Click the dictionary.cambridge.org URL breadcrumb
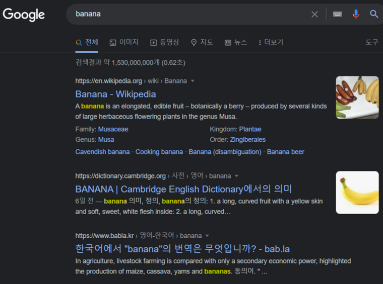This screenshot has width=383, height=284. (x=153, y=175)
